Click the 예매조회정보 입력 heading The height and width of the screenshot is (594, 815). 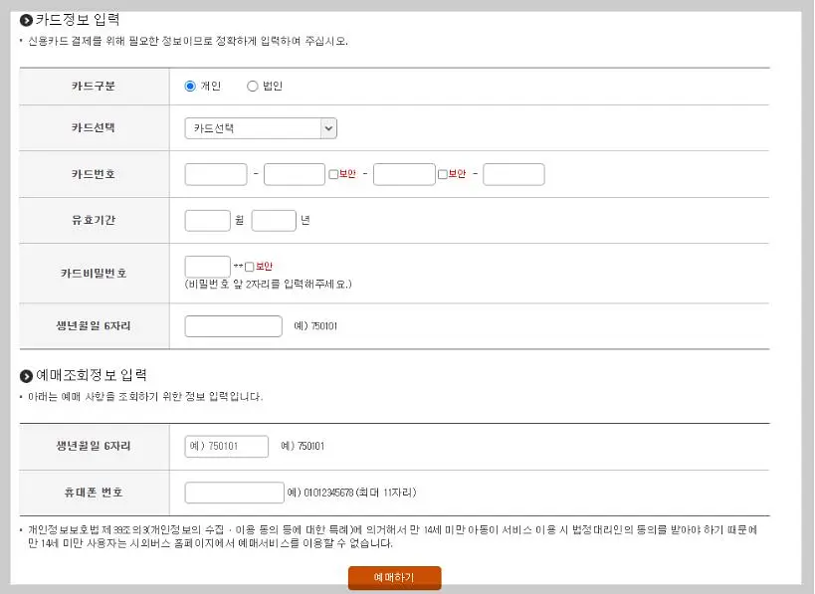click(92, 375)
